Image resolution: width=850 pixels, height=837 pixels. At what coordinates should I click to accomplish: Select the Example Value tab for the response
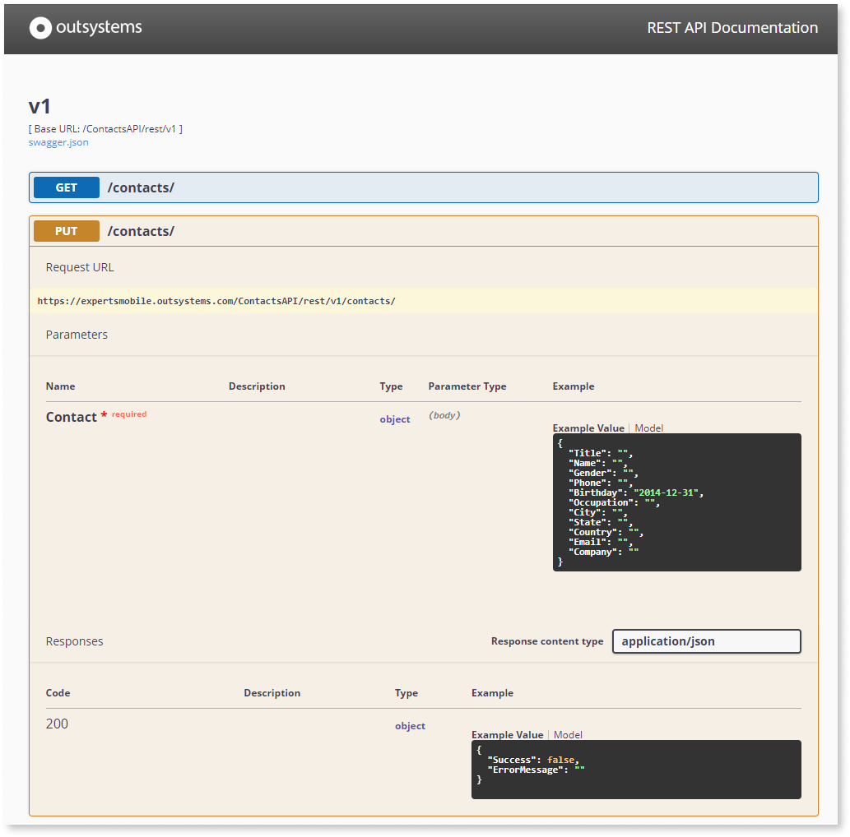point(505,734)
